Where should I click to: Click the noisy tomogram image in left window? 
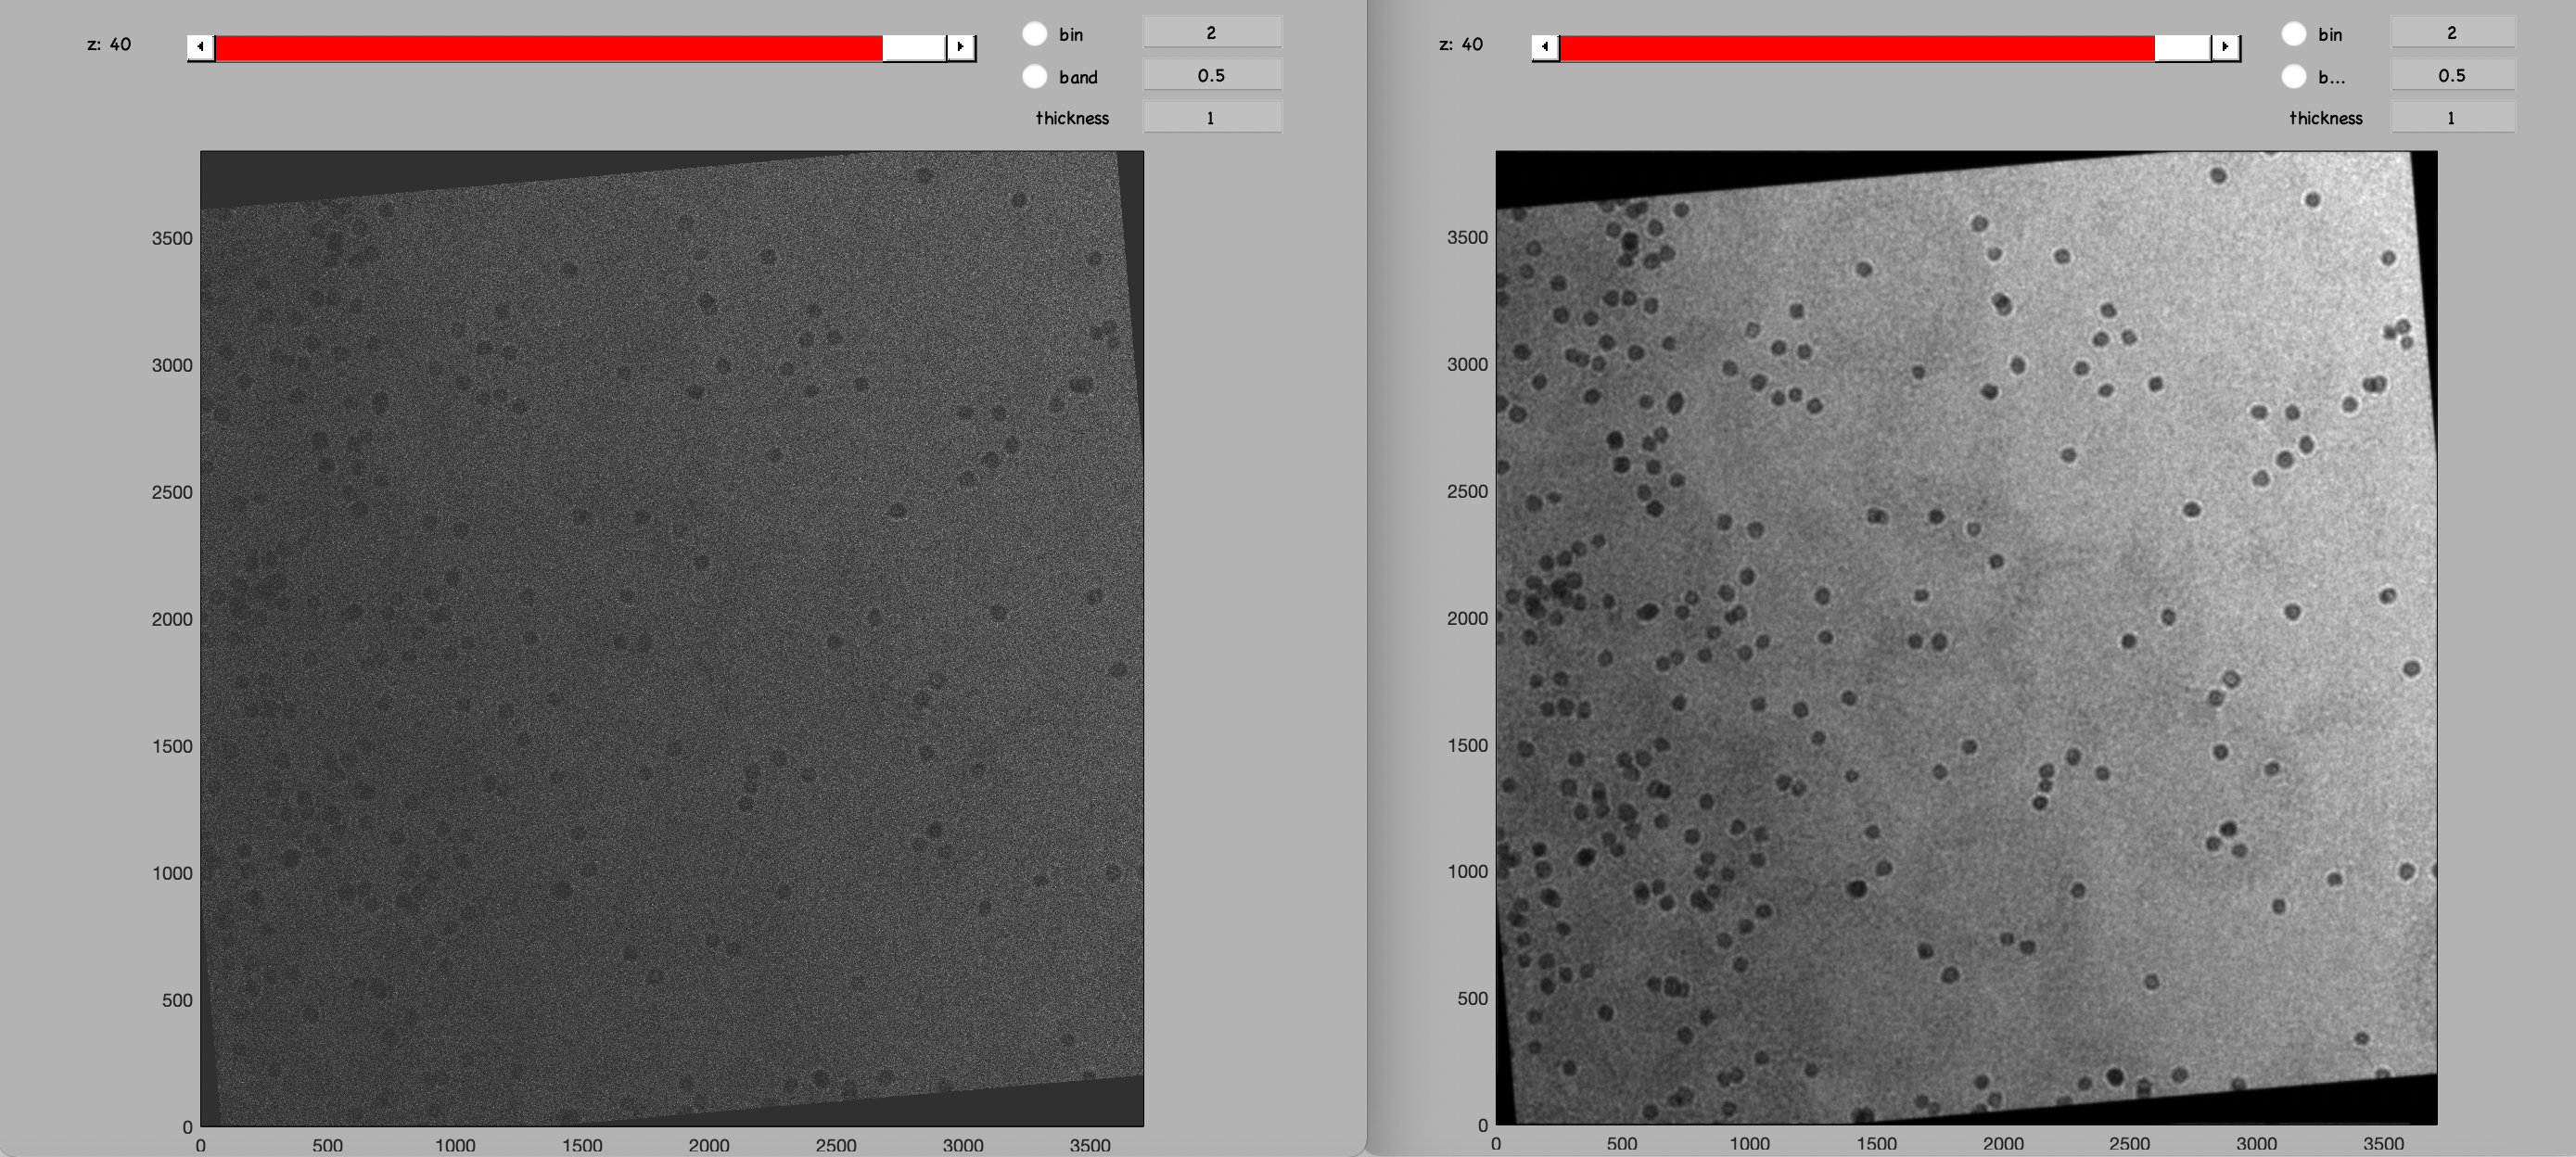click(x=672, y=638)
